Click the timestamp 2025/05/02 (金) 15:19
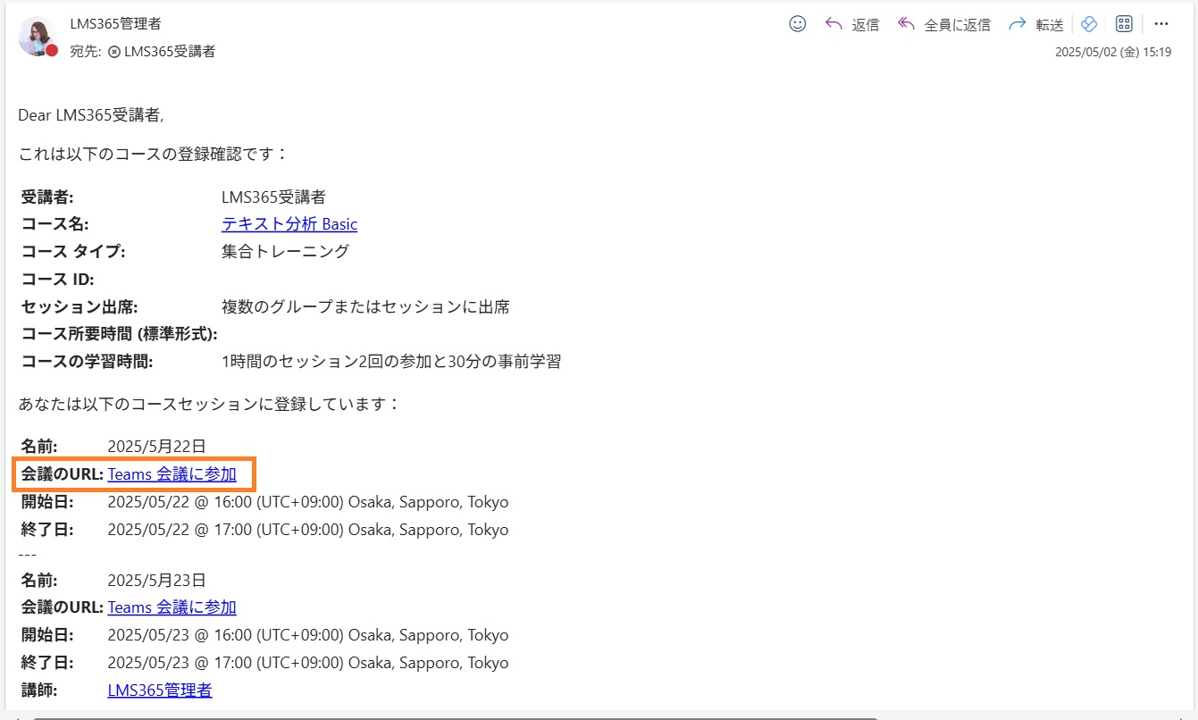 pos(1112,52)
